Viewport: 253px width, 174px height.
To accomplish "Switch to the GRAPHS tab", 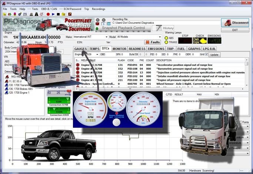I will tap(194, 49).
